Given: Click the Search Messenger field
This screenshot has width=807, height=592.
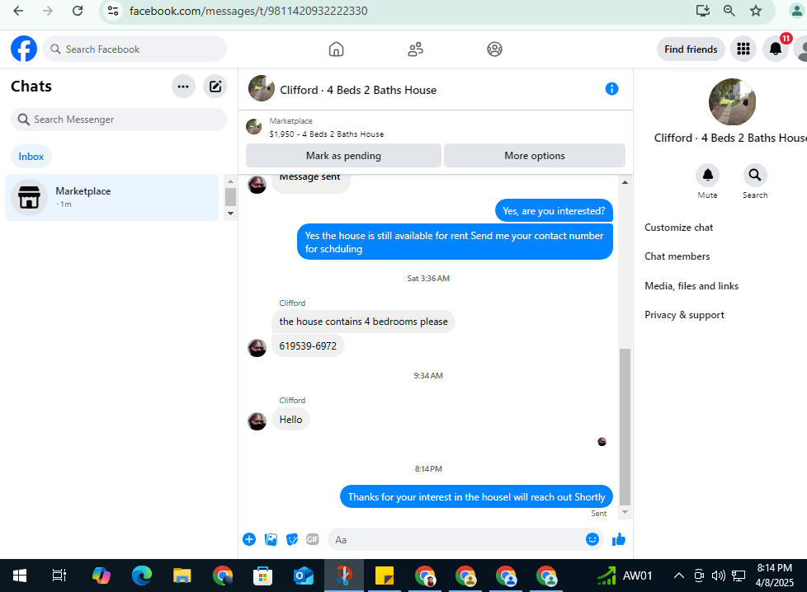Looking at the screenshot, I should coord(118,120).
